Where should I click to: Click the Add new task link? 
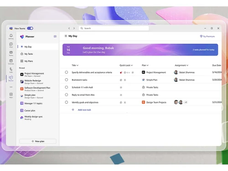[84, 110]
